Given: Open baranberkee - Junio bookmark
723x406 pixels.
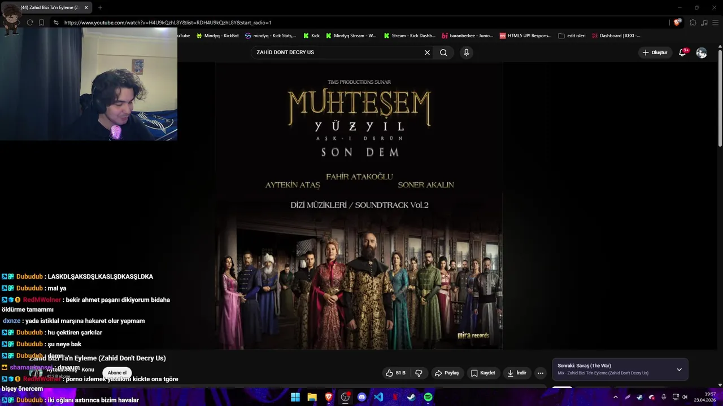Looking at the screenshot, I should (468, 36).
